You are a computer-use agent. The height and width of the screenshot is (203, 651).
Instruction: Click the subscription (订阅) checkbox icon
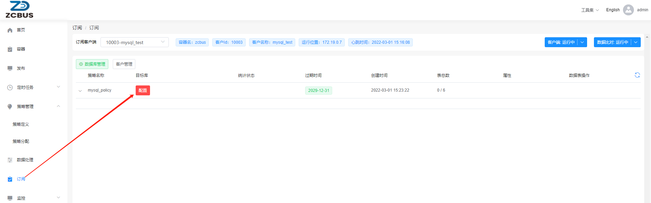[x=10, y=179]
